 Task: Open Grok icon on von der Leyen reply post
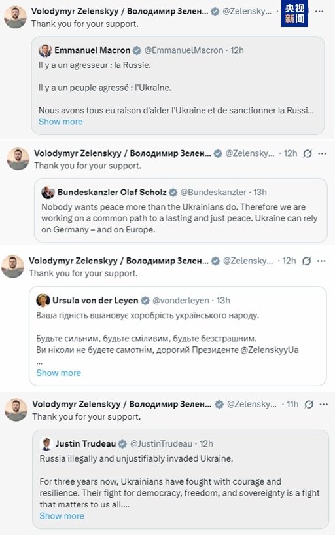[x=306, y=261]
